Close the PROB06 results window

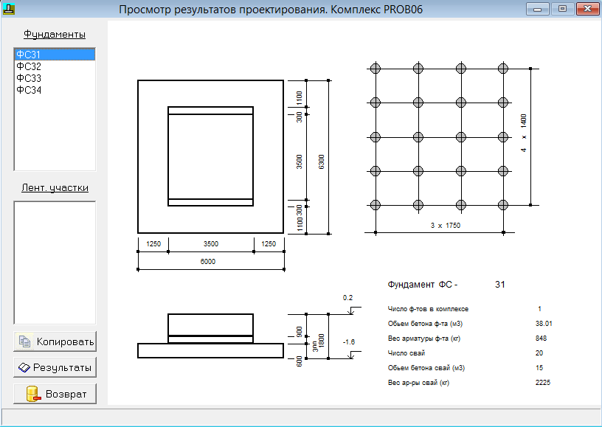[x=587, y=9]
